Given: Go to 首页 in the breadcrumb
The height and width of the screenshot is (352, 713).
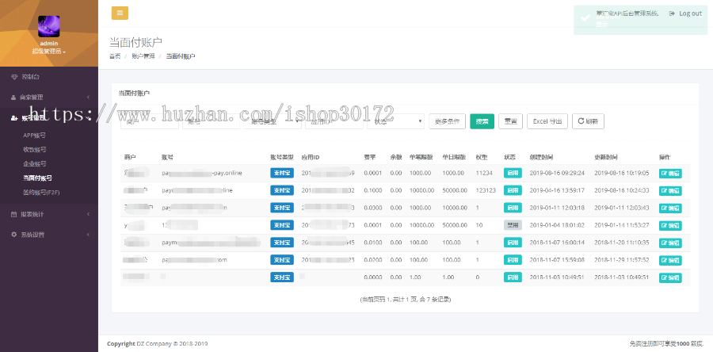Looking at the screenshot, I should coord(115,56).
